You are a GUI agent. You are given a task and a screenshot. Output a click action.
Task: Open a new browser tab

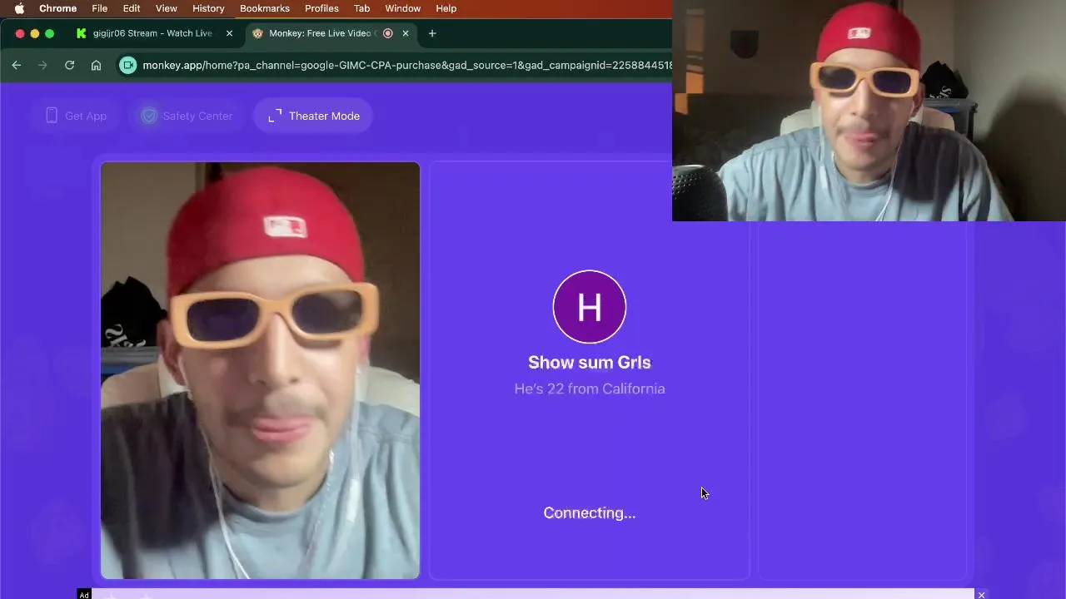click(x=432, y=33)
